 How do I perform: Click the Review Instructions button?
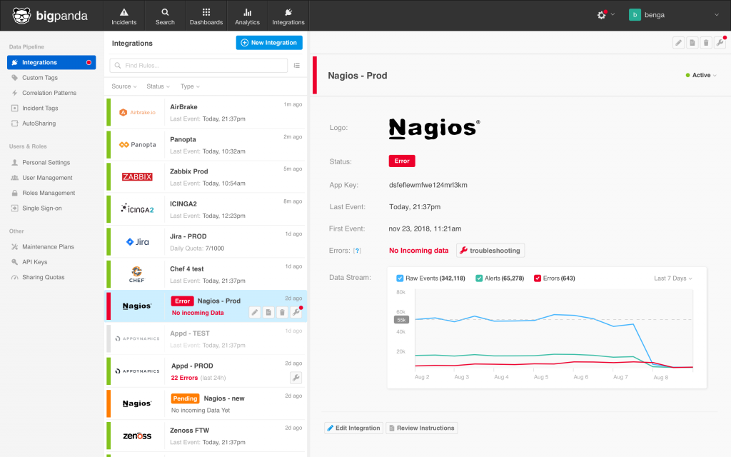point(422,428)
